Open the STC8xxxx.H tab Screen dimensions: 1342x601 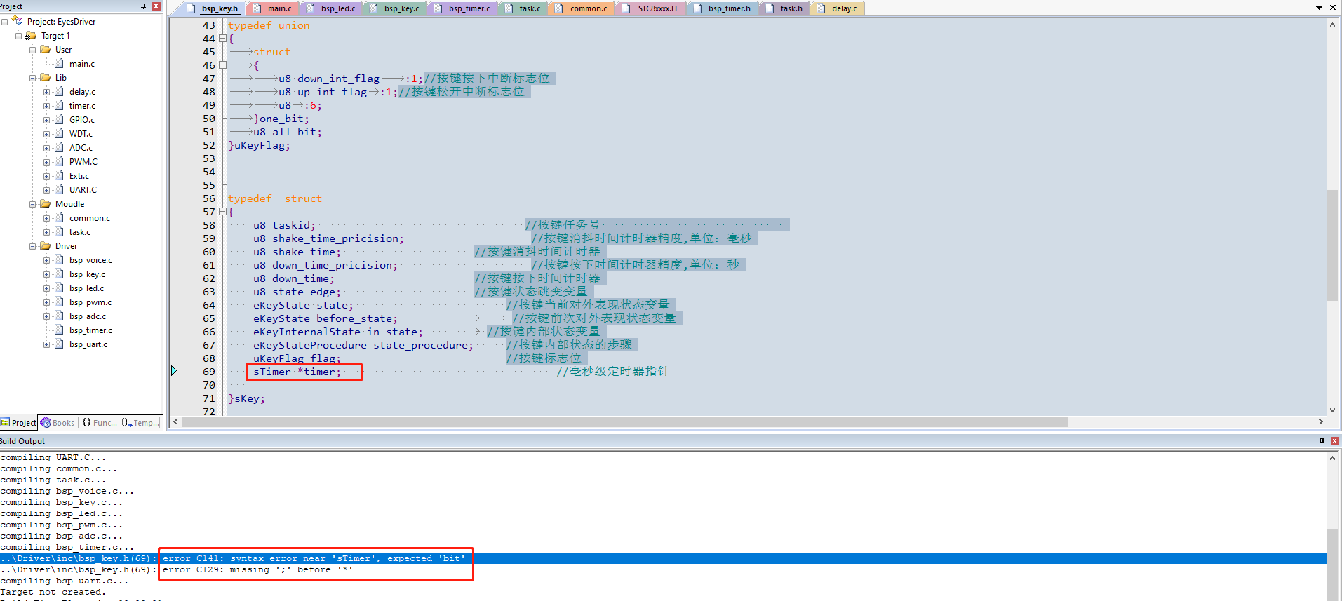tap(657, 8)
